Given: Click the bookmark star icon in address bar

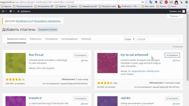Looking at the screenshot, I should pos(146,2).
